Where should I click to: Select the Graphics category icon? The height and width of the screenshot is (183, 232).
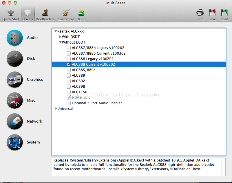click(x=15, y=80)
